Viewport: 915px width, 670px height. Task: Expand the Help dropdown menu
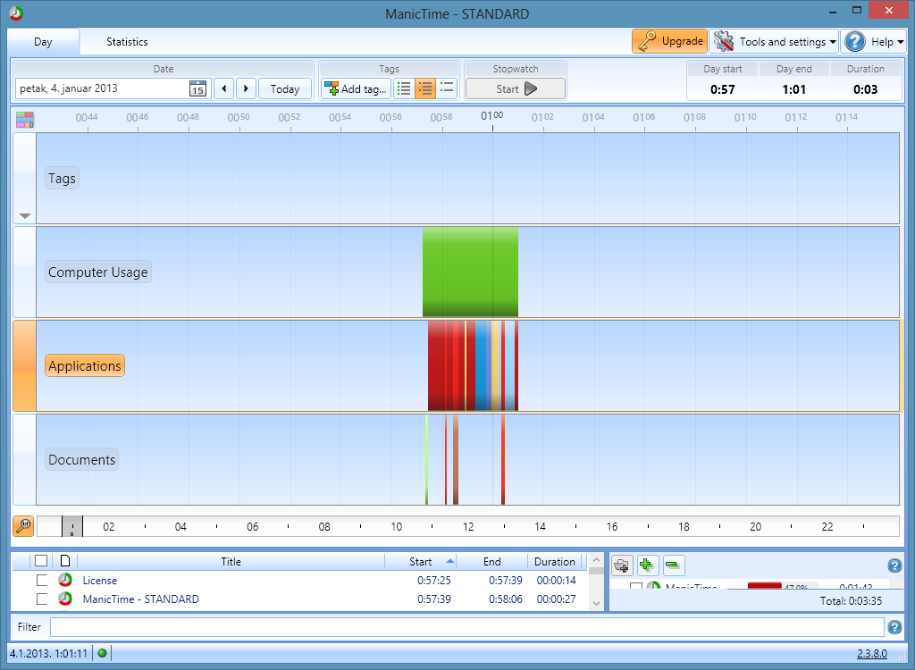click(x=874, y=41)
